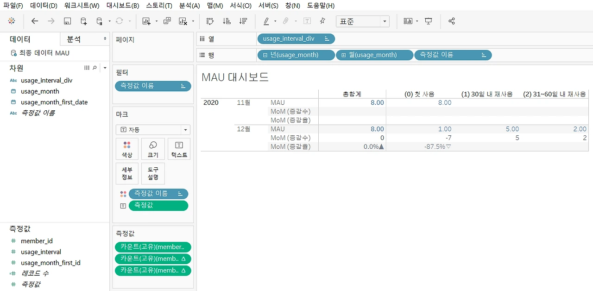The image size is (593, 291).
Task: Click the 색상 marks card button
Action: (x=127, y=149)
